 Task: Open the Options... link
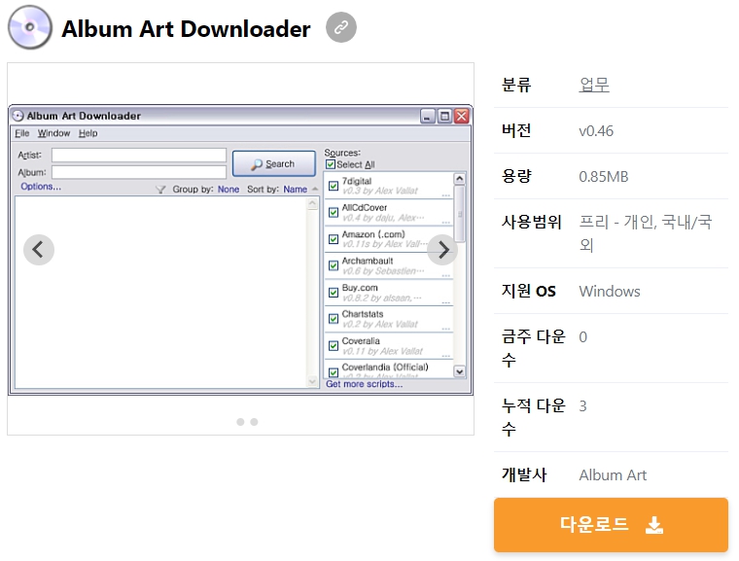click(41, 187)
